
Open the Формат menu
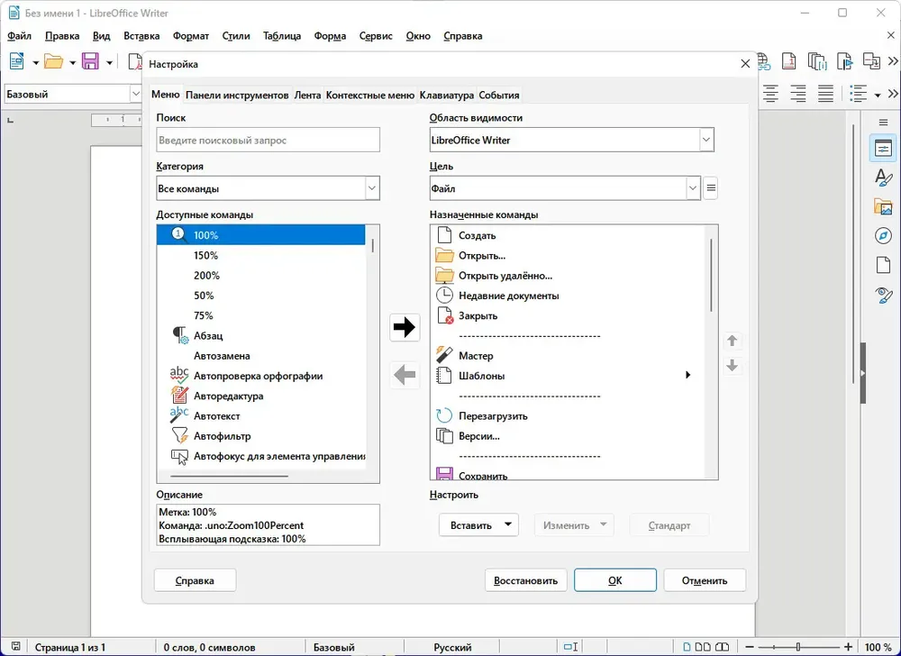pos(191,36)
